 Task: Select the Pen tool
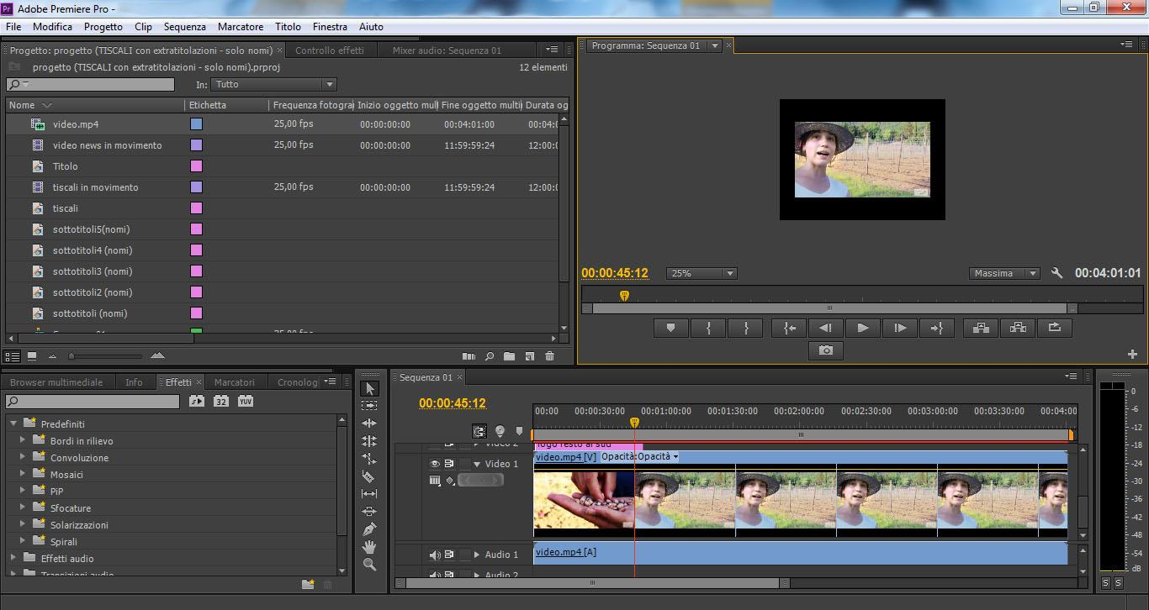(369, 529)
